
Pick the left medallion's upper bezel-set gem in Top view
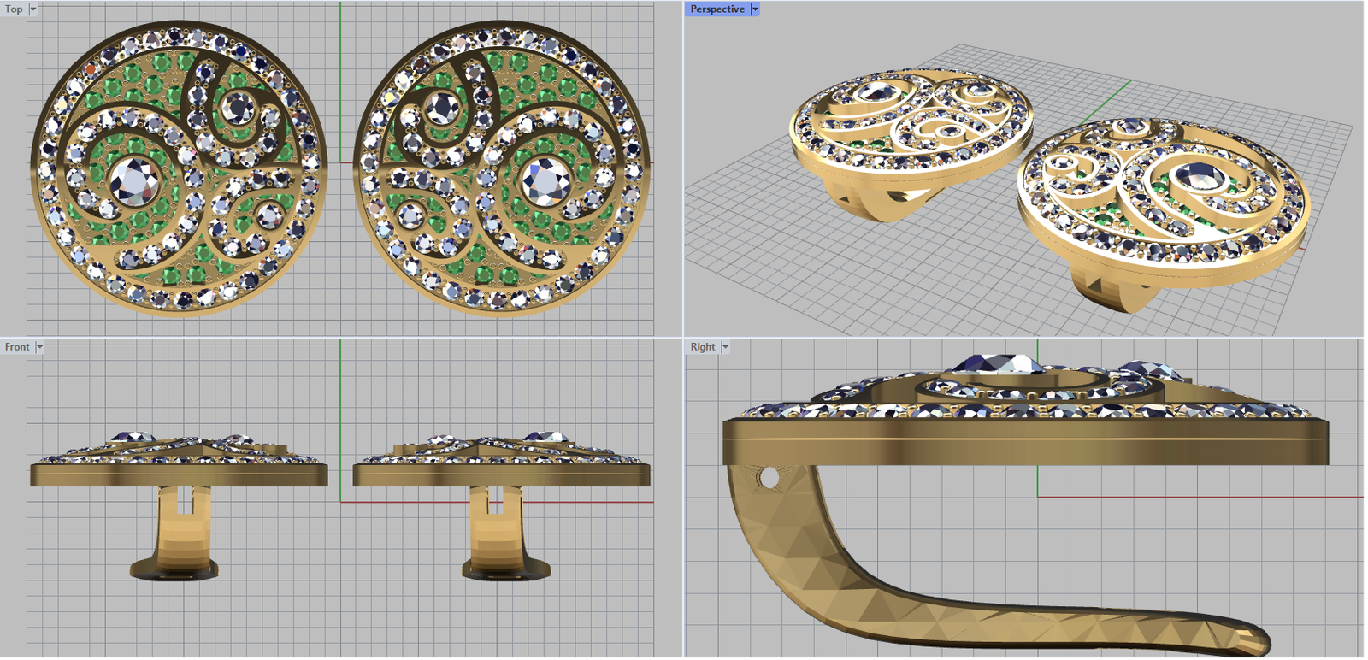click(x=236, y=109)
